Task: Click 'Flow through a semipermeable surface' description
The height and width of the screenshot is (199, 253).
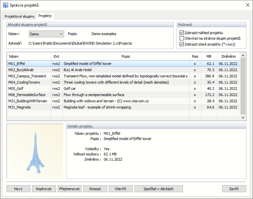Action: point(94,95)
